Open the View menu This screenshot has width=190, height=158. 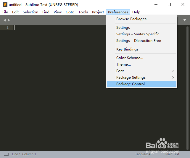[57, 12]
